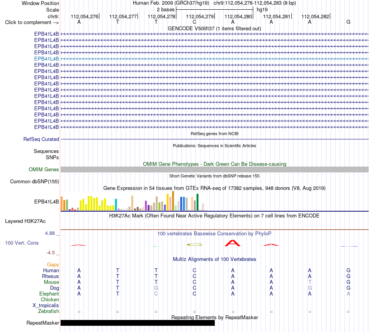Click the gray OMIM Genes item bar

pos(214,169)
